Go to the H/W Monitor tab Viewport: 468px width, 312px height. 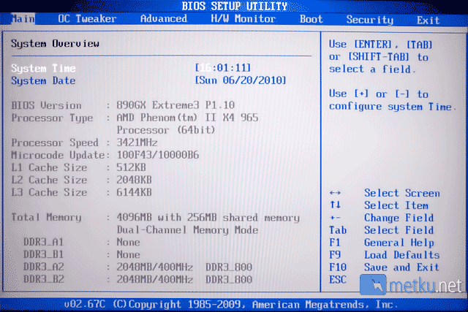coord(243,19)
